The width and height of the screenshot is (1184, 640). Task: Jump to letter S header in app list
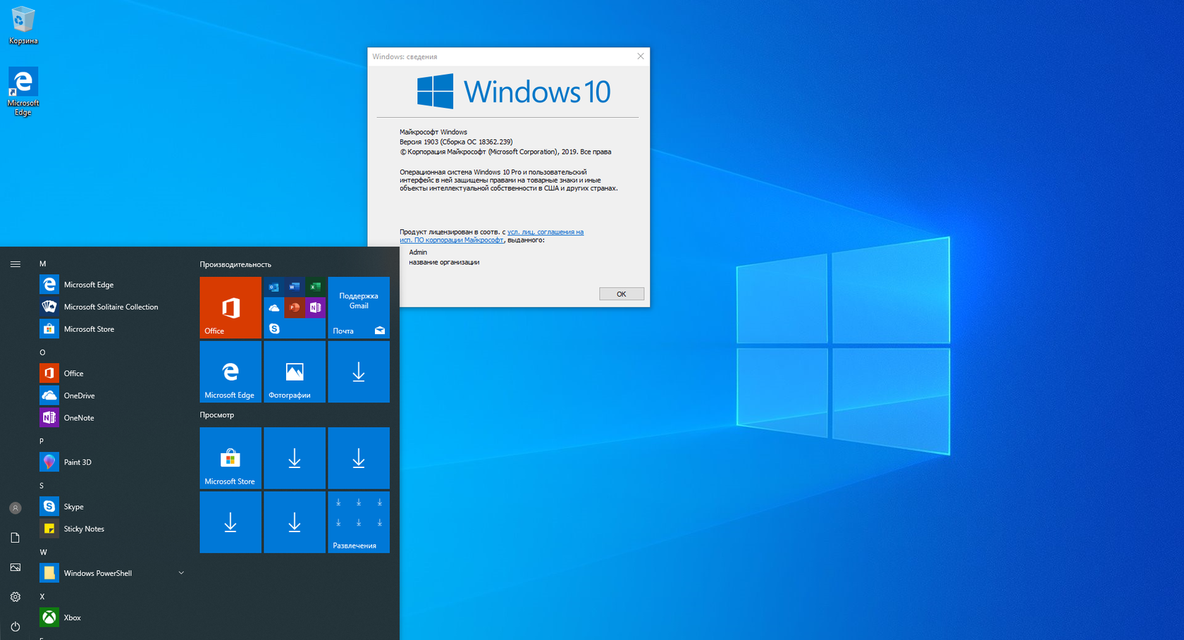click(42, 486)
